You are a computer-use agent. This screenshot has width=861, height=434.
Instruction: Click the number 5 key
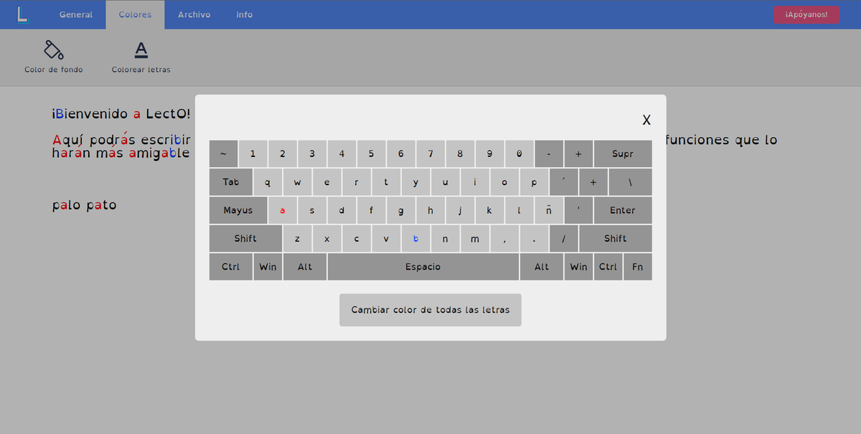[371, 154]
